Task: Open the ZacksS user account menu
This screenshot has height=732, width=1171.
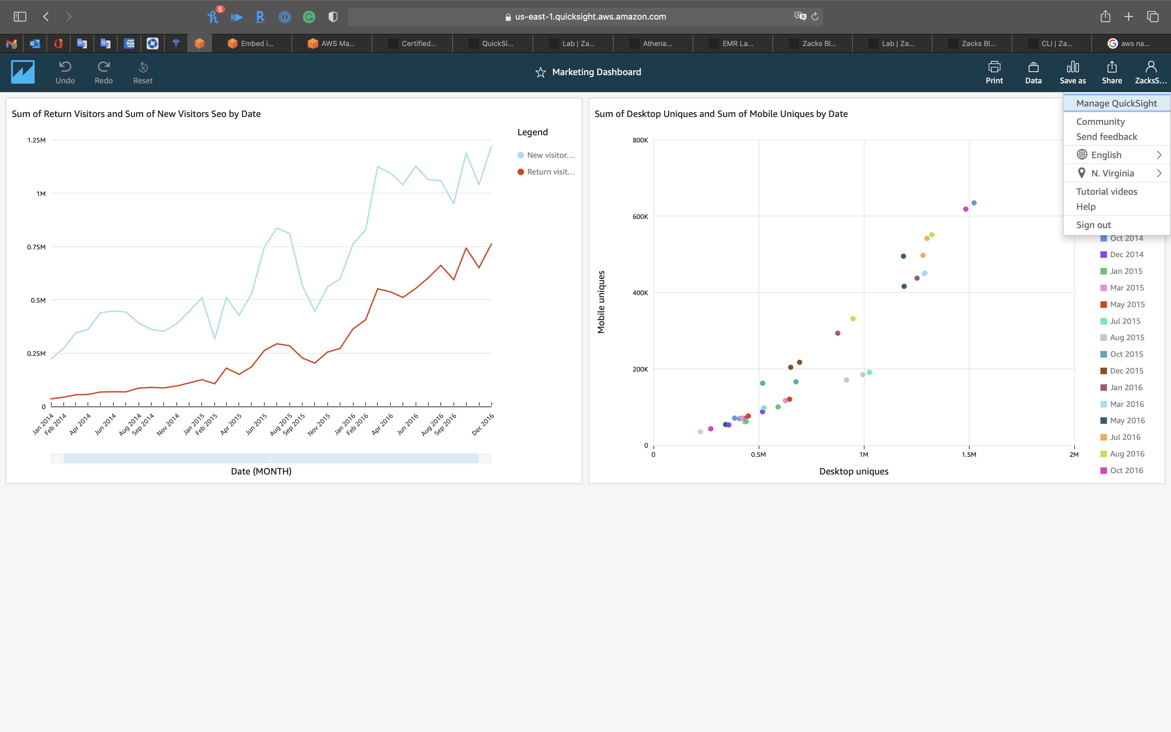Action: 1150,72
